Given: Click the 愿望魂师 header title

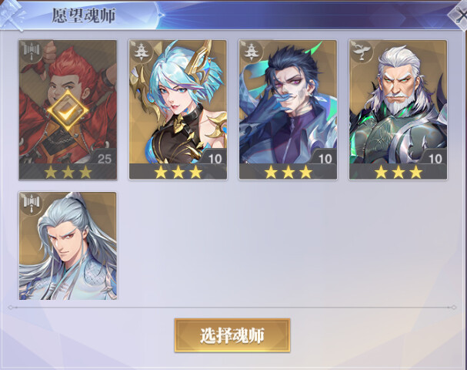Looking at the screenshot, I should pos(83,15).
